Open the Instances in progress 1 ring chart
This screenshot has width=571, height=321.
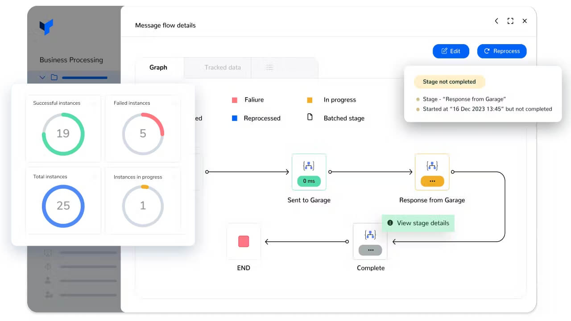pos(143,206)
